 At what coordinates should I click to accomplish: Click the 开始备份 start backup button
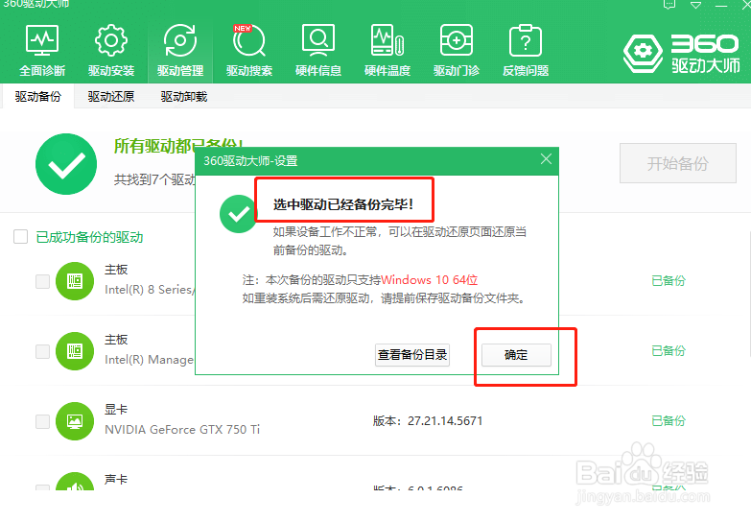click(678, 163)
